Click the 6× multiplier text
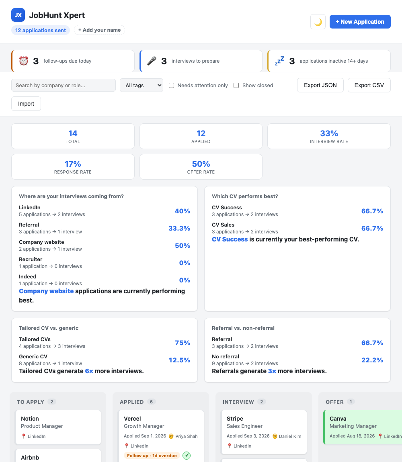Viewport: 402px width, 462px height. pos(89,371)
